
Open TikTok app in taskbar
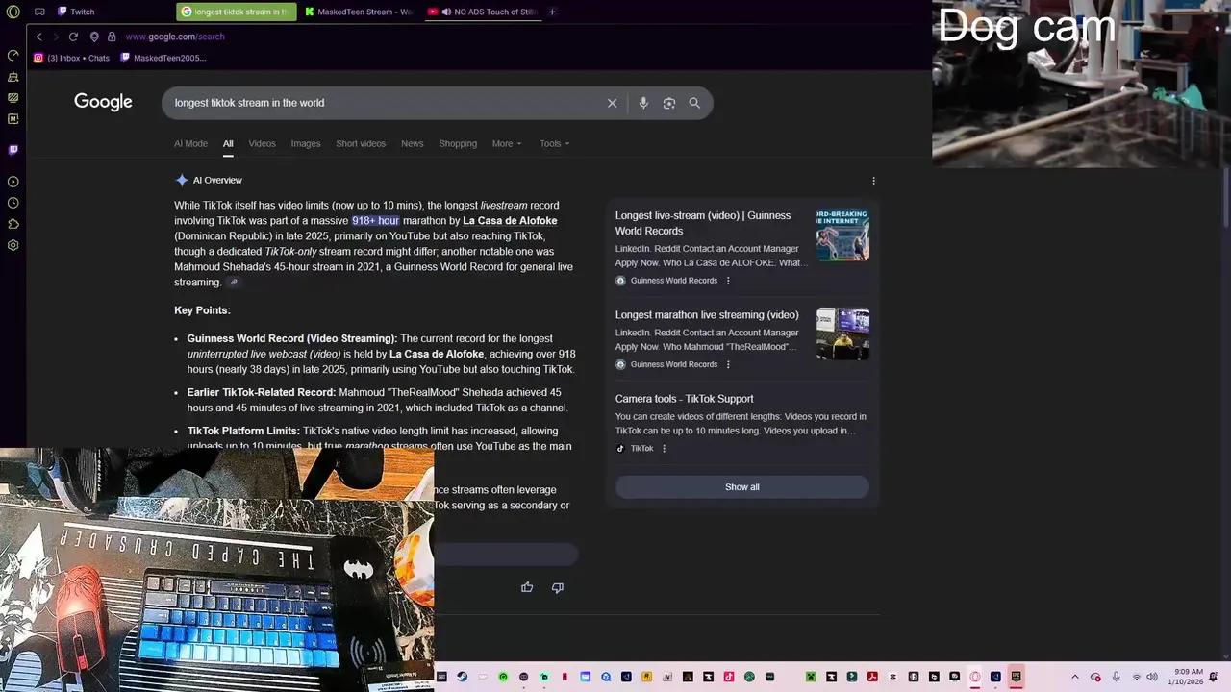click(x=728, y=677)
